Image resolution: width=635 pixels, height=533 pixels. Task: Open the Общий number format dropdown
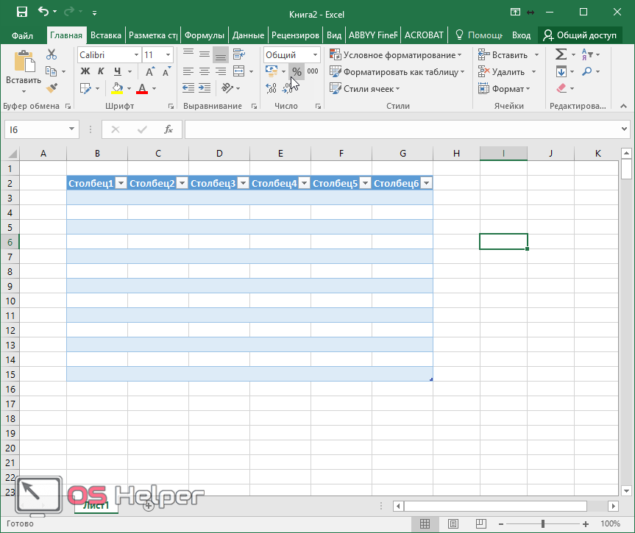pyautogui.click(x=315, y=55)
